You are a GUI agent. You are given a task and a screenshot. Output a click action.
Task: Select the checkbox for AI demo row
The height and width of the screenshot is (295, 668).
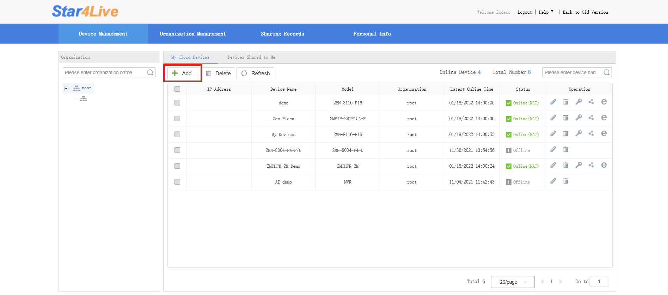point(177,182)
